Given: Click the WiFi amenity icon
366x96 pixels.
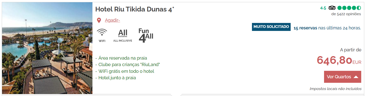Looking at the screenshot, I should [102, 35].
